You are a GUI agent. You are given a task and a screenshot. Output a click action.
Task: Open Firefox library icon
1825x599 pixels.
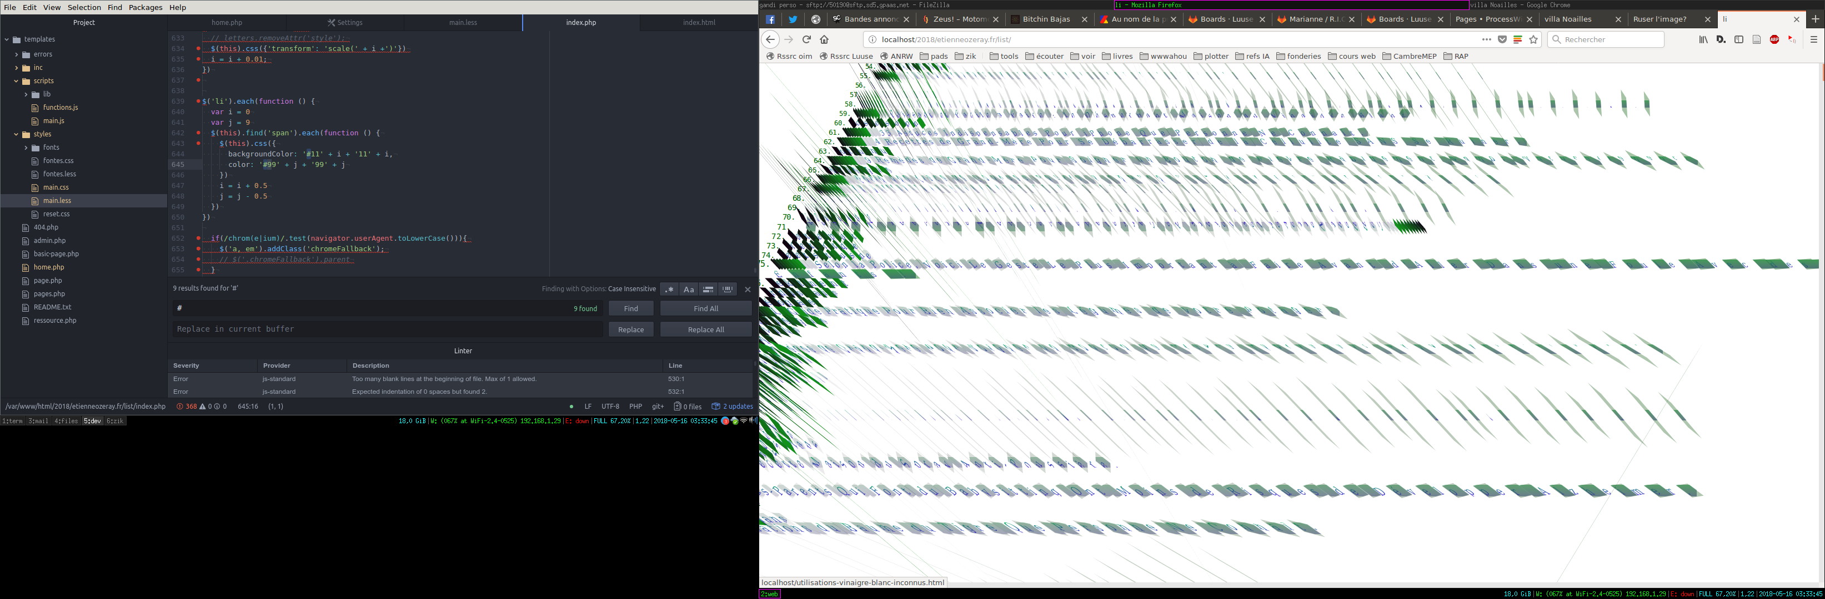tap(1703, 39)
